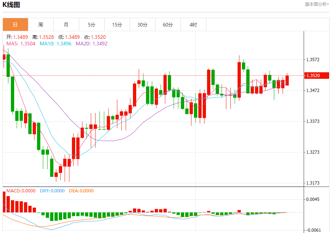Click the DIFF:0.0000 label
Screen dimensions: 332x233
[x=52, y=191]
